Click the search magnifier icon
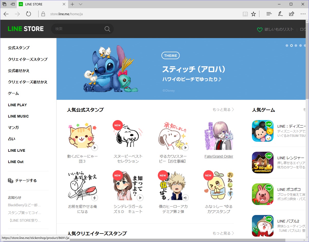The width and height of the screenshot is (309, 242). (x=107, y=29)
